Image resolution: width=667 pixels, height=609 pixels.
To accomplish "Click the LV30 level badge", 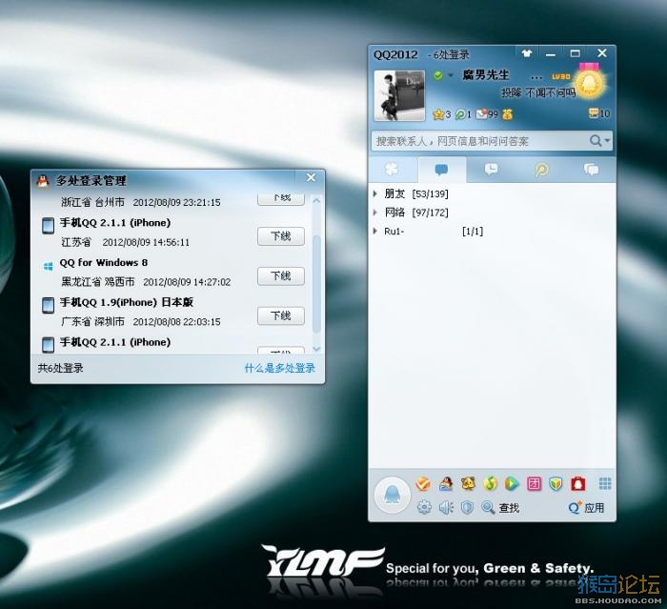I will click(x=560, y=76).
